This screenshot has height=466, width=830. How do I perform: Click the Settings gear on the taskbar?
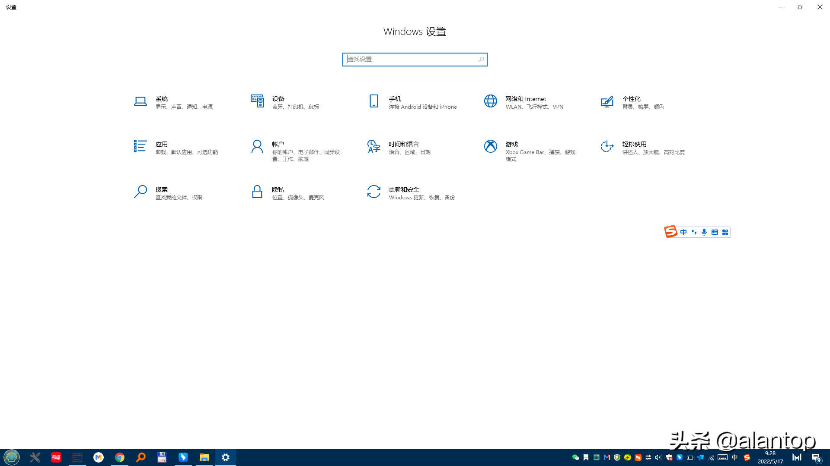pyautogui.click(x=226, y=457)
